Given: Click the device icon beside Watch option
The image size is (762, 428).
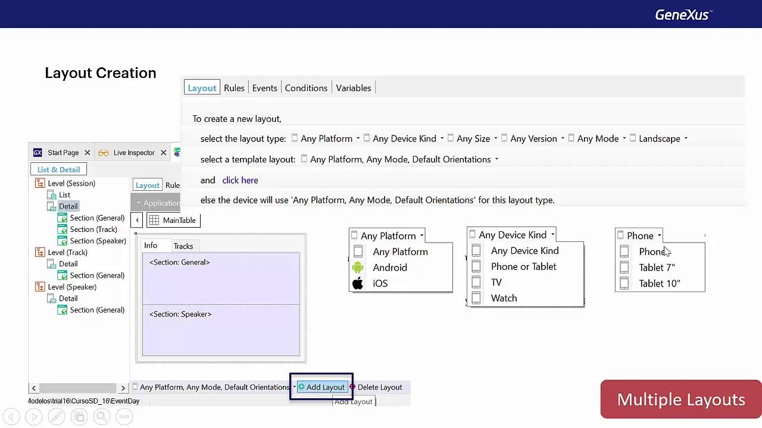Looking at the screenshot, I should tap(476, 298).
